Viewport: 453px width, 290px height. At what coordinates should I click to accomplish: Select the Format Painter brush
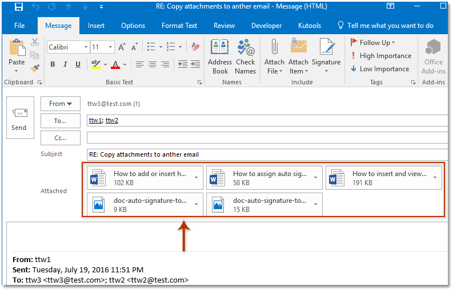pyautogui.click(x=35, y=68)
